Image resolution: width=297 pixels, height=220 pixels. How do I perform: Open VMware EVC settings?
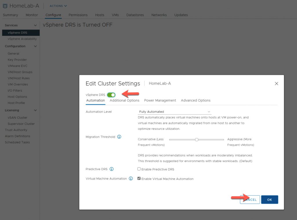[x=18, y=66]
